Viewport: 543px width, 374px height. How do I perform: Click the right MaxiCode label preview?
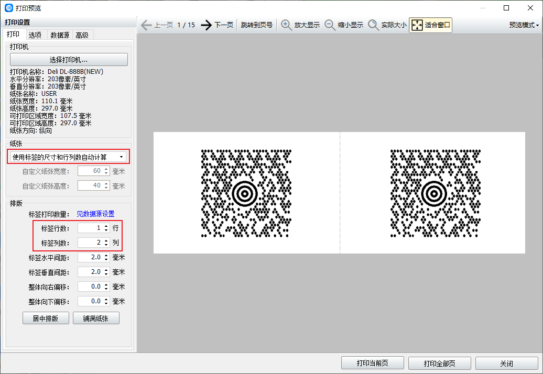point(436,193)
